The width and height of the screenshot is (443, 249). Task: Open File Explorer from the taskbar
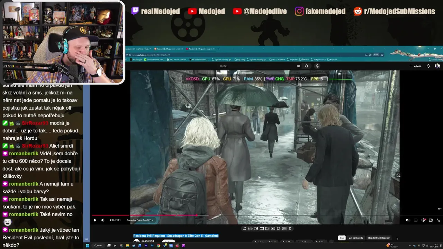point(127,246)
